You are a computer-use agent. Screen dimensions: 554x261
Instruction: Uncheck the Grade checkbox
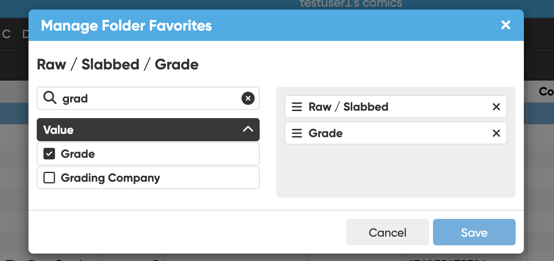50,154
